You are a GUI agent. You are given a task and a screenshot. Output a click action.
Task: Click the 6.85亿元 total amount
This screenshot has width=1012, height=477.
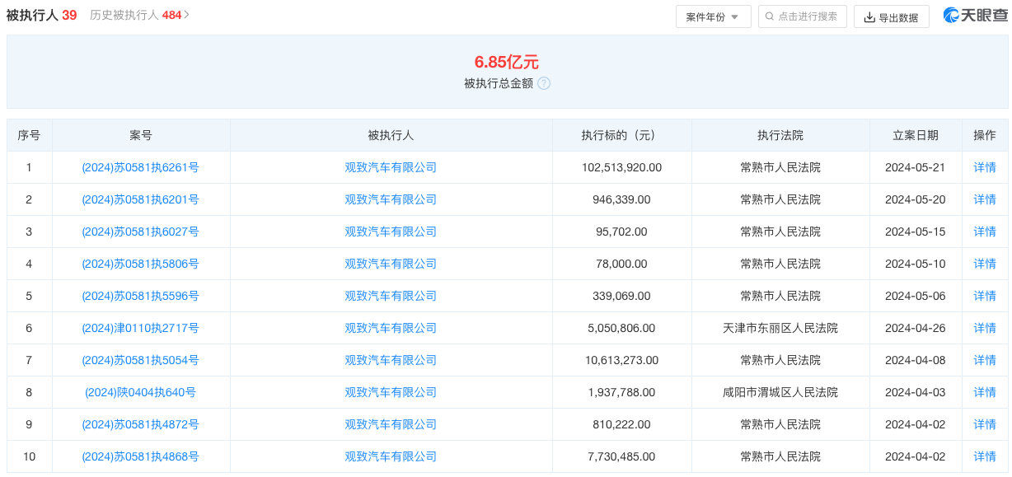tap(506, 62)
